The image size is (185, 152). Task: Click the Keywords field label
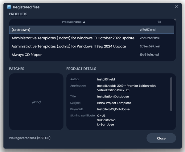77,109
